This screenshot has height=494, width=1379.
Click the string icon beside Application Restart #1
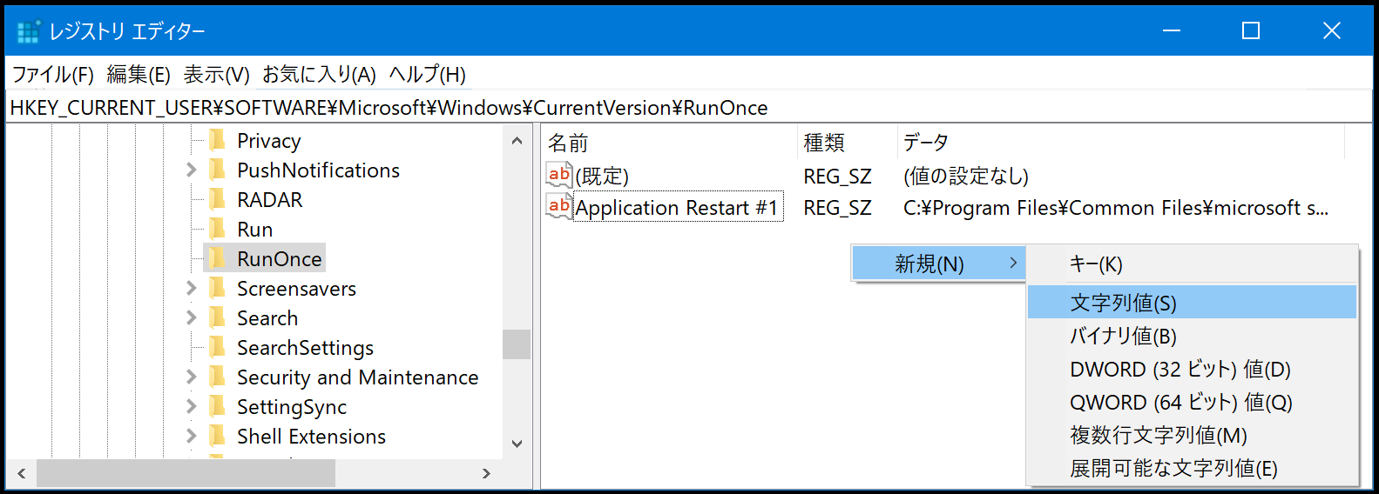tap(558, 206)
